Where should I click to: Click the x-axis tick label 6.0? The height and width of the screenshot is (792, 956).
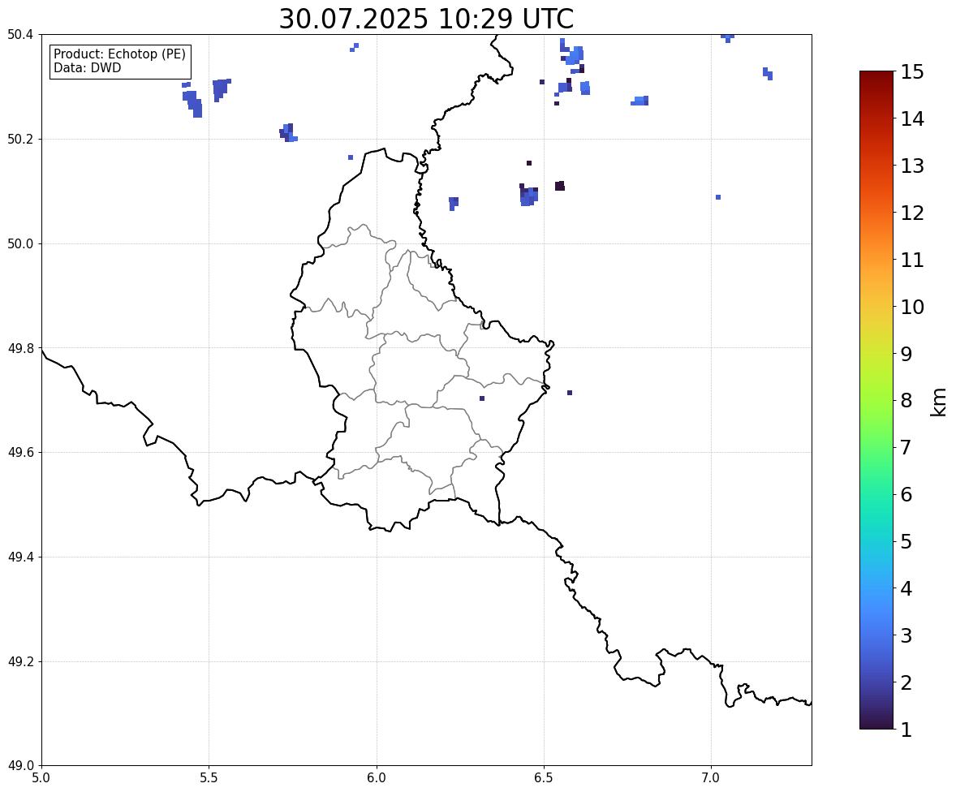click(377, 778)
